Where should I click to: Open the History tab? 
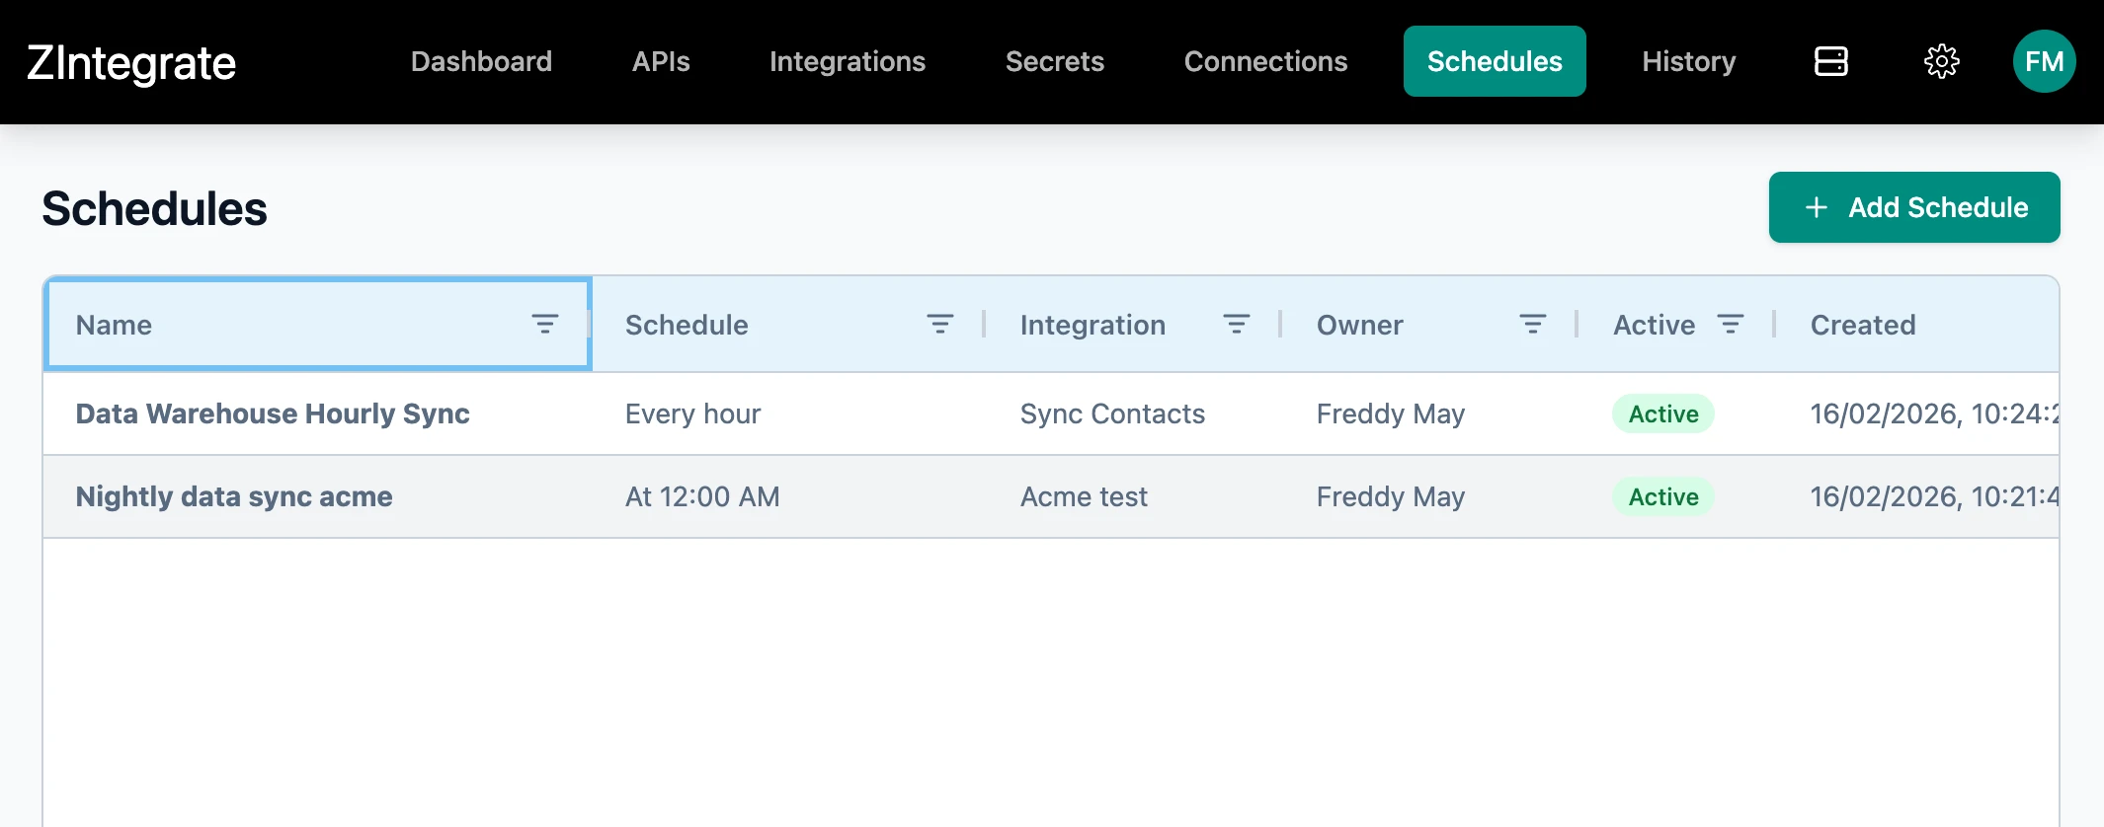(x=1688, y=61)
